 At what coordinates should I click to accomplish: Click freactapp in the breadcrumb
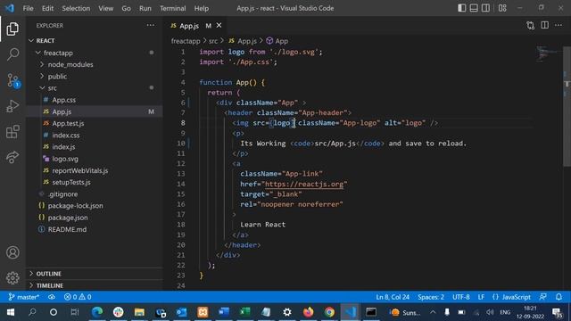(186, 41)
